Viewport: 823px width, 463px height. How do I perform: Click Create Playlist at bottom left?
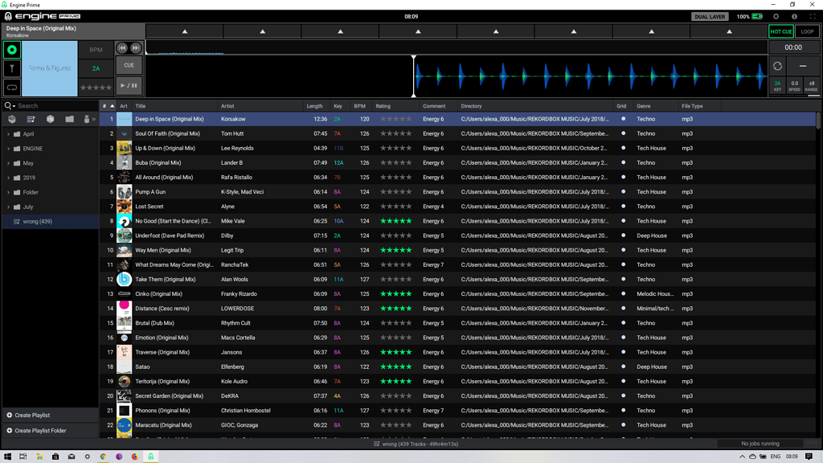click(x=32, y=416)
